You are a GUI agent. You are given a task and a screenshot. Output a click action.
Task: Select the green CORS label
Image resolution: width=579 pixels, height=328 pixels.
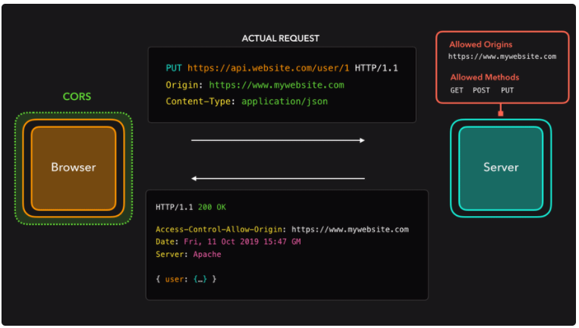coord(77,96)
